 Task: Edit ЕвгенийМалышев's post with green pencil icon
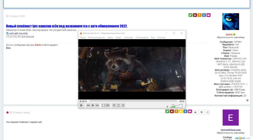click(167, 111)
